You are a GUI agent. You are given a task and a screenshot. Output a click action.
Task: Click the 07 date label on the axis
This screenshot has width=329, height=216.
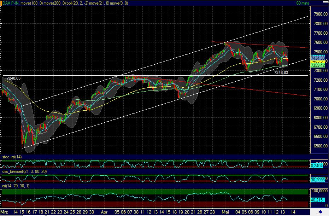coord(130,212)
